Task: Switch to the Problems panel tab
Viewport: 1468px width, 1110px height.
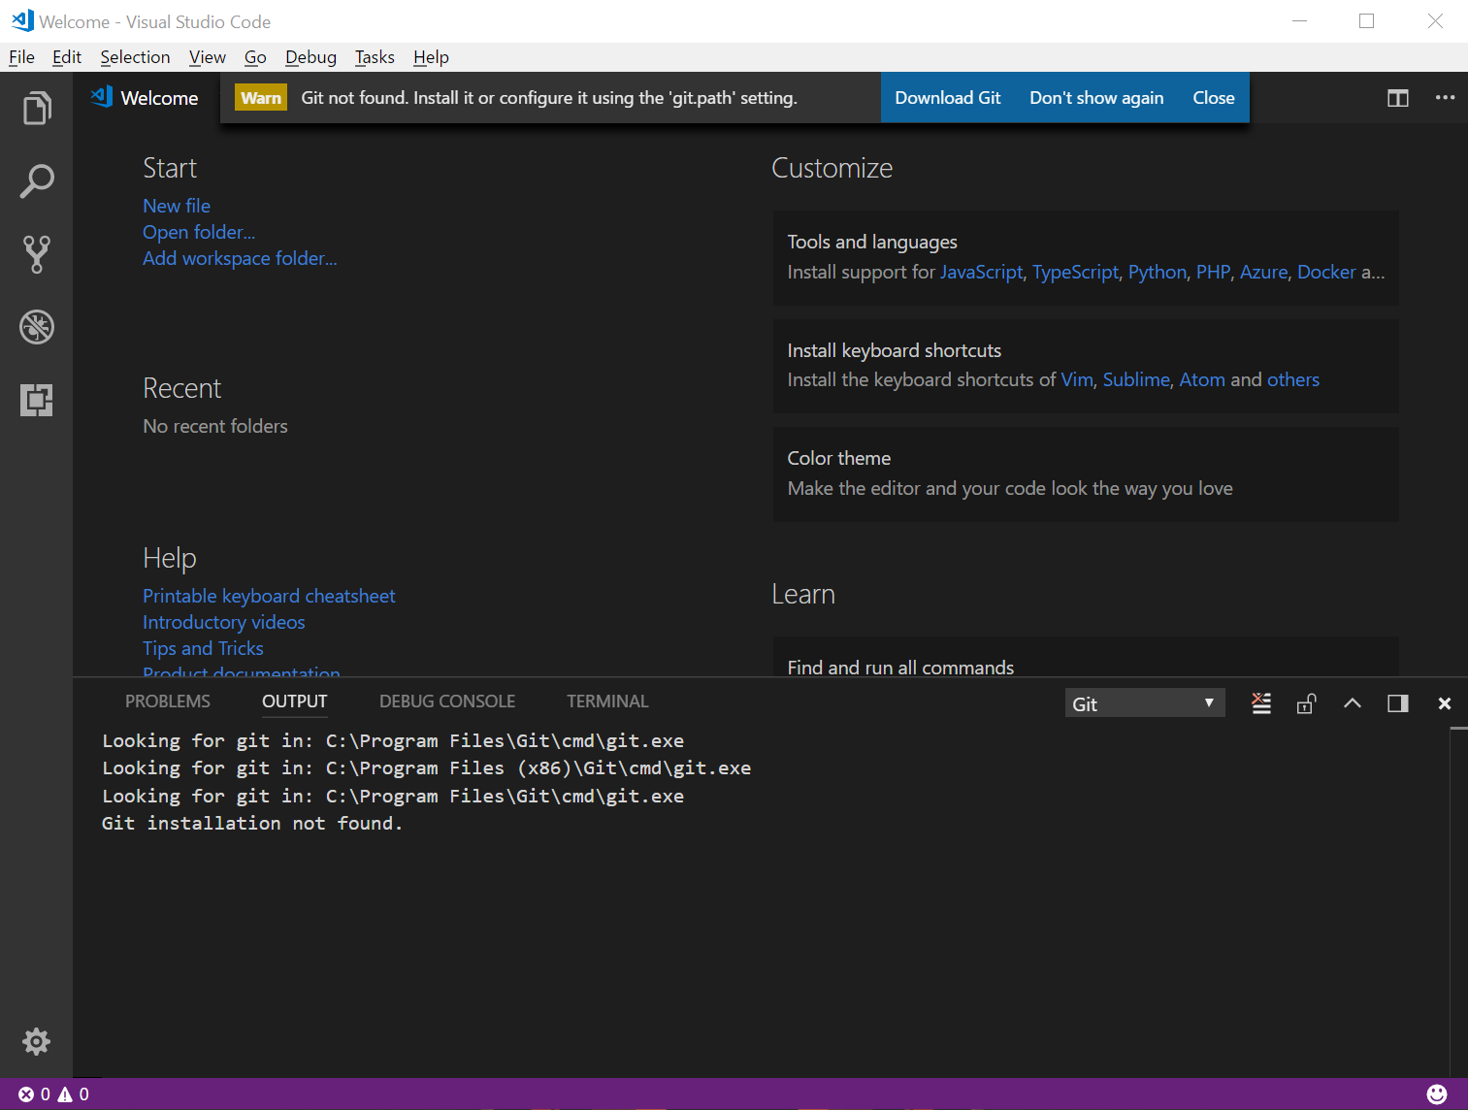Action: click(168, 702)
